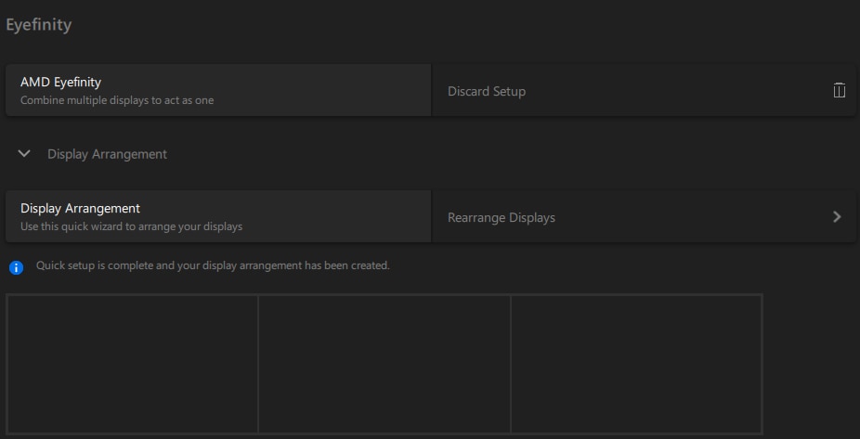Select the right display in the arrangement
Screen dimensions: 860x439
coord(636,365)
